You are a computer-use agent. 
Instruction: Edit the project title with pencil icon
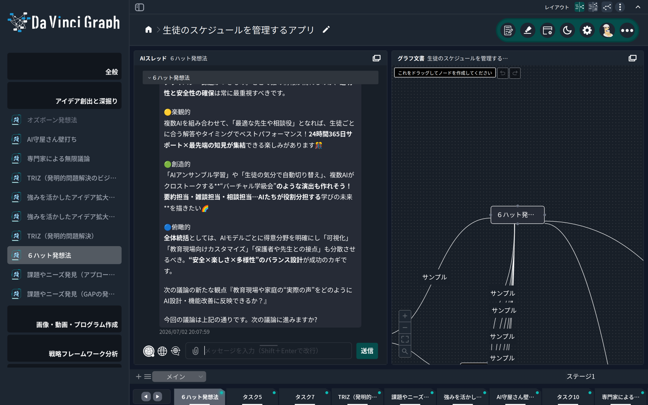click(x=326, y=30)
